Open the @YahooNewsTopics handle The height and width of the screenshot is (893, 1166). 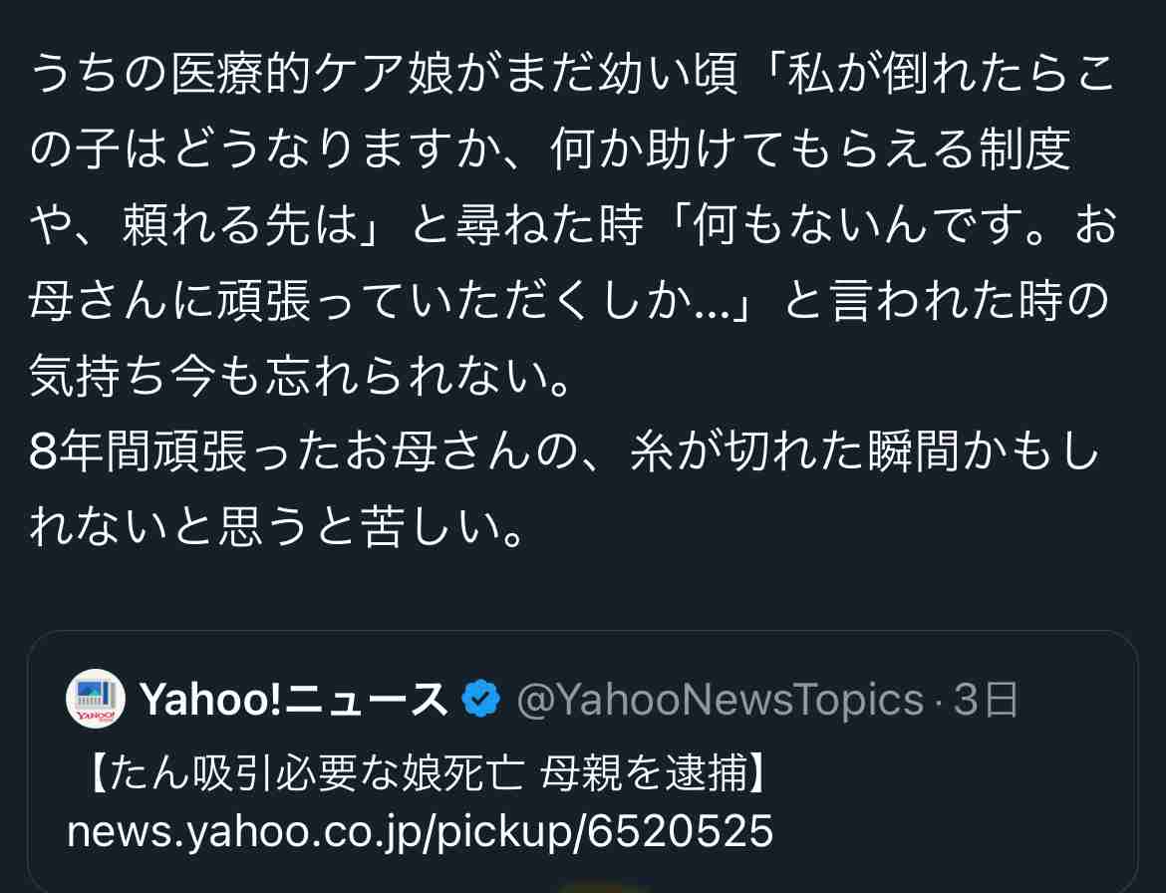pyautogui.click(x=720, y=700)
